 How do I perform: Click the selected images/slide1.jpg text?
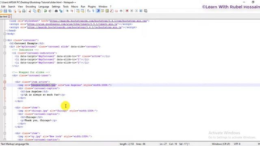pyautogui.click(x=43, y=85)
